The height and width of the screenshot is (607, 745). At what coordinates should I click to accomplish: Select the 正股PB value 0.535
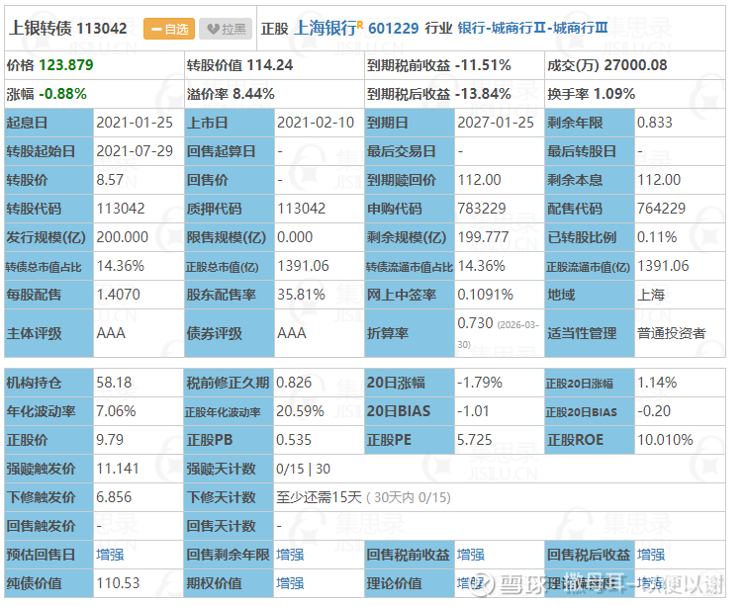pyautogui.click(x=294, y=440)
